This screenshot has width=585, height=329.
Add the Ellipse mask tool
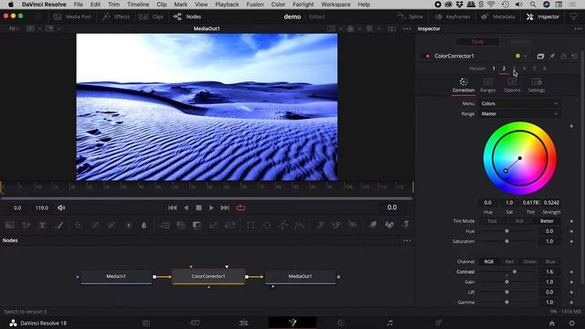[267, 225]
